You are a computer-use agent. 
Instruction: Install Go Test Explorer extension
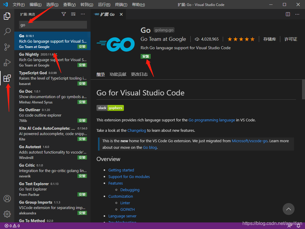82,195
